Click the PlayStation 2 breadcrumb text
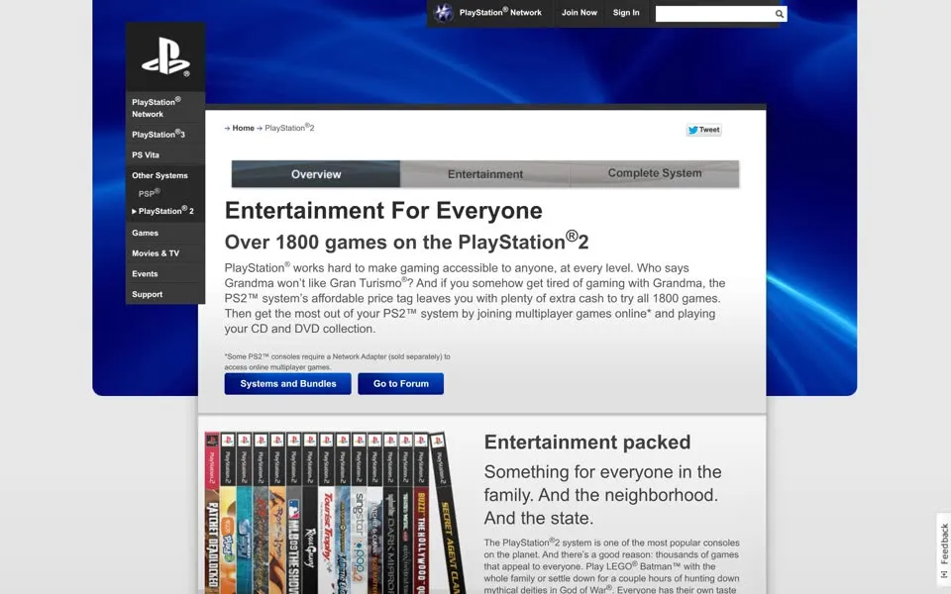 289,128
